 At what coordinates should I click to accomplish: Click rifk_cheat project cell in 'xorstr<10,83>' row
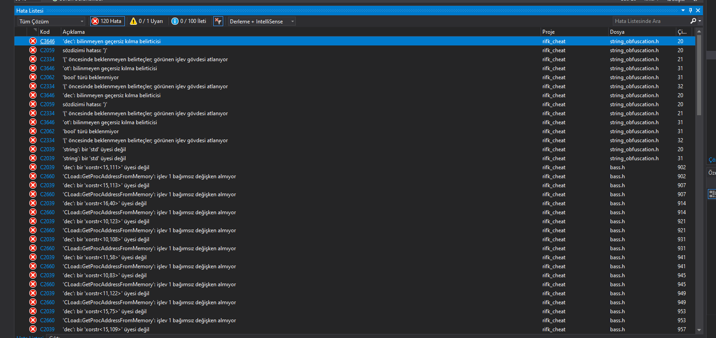pyautogui.click(x=554, y=275)
